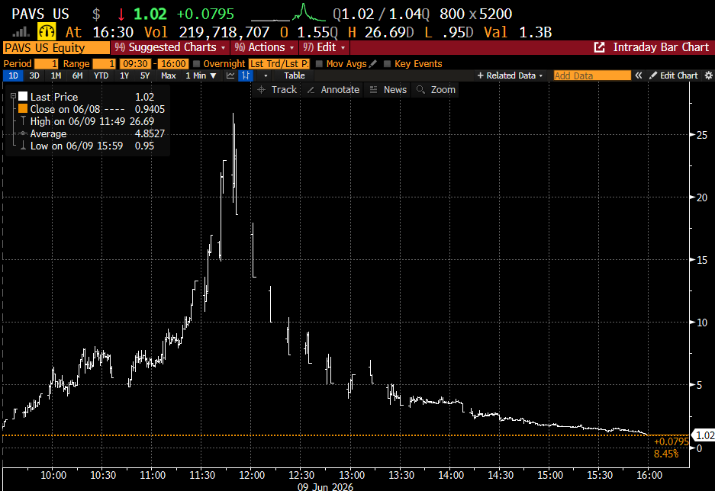The width and height of the screenshot is (715, 491).
Task: Select the bar chart type icon
Action: [246, 75]
